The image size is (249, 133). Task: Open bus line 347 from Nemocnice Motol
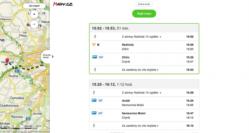(100, 113)
